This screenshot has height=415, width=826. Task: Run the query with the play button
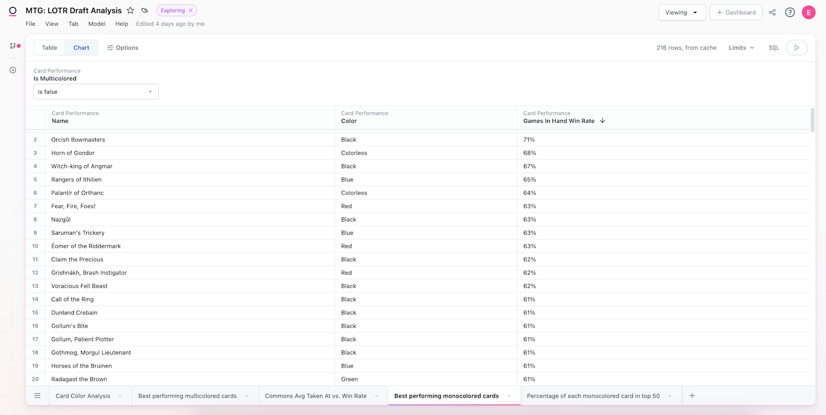pos(797,47)
